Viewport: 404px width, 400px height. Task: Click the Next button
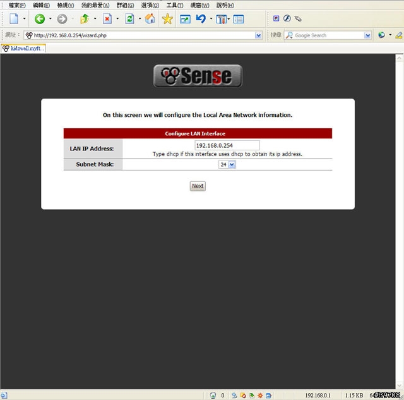198,186
